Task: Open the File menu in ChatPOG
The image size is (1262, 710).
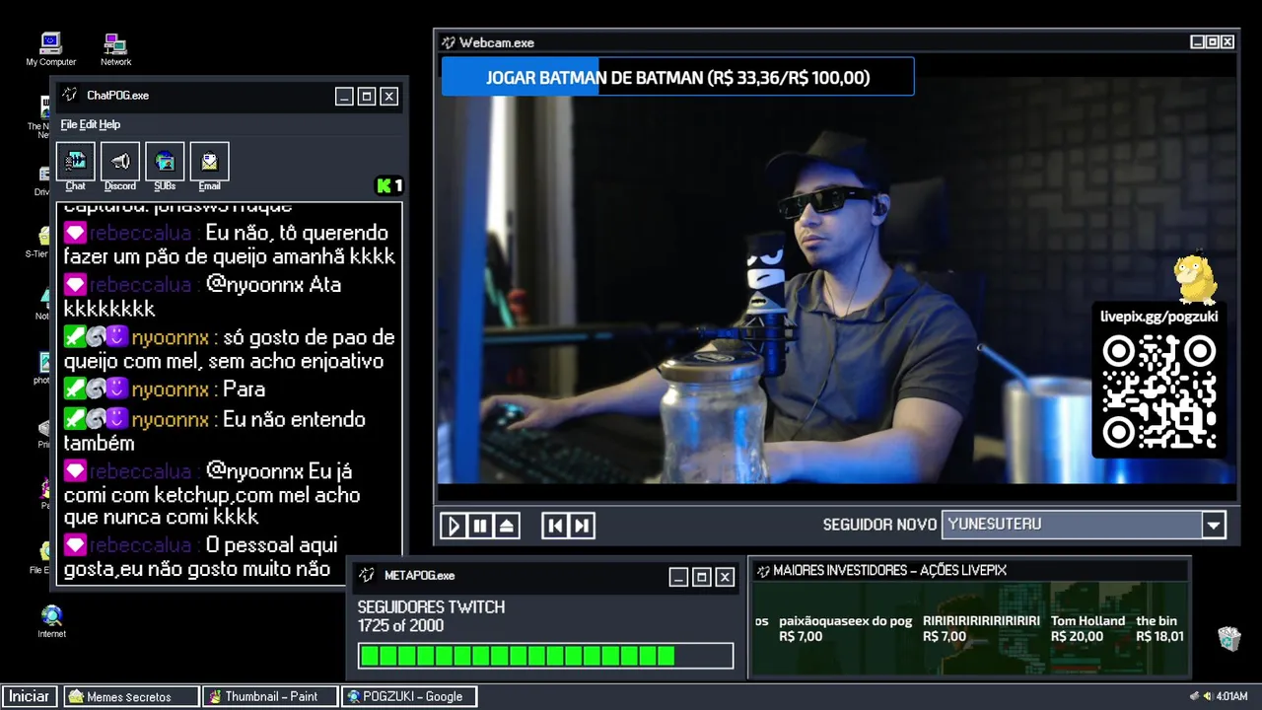Action: 69,124
